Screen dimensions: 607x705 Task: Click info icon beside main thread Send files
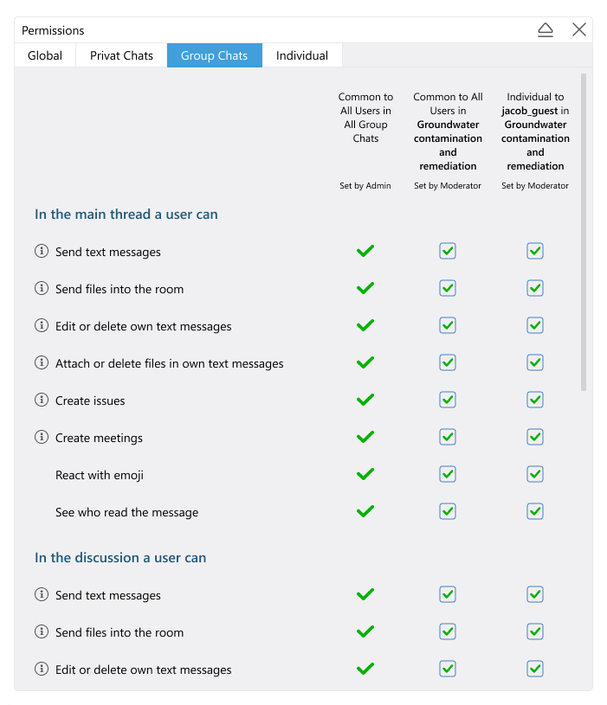point(41,289)
